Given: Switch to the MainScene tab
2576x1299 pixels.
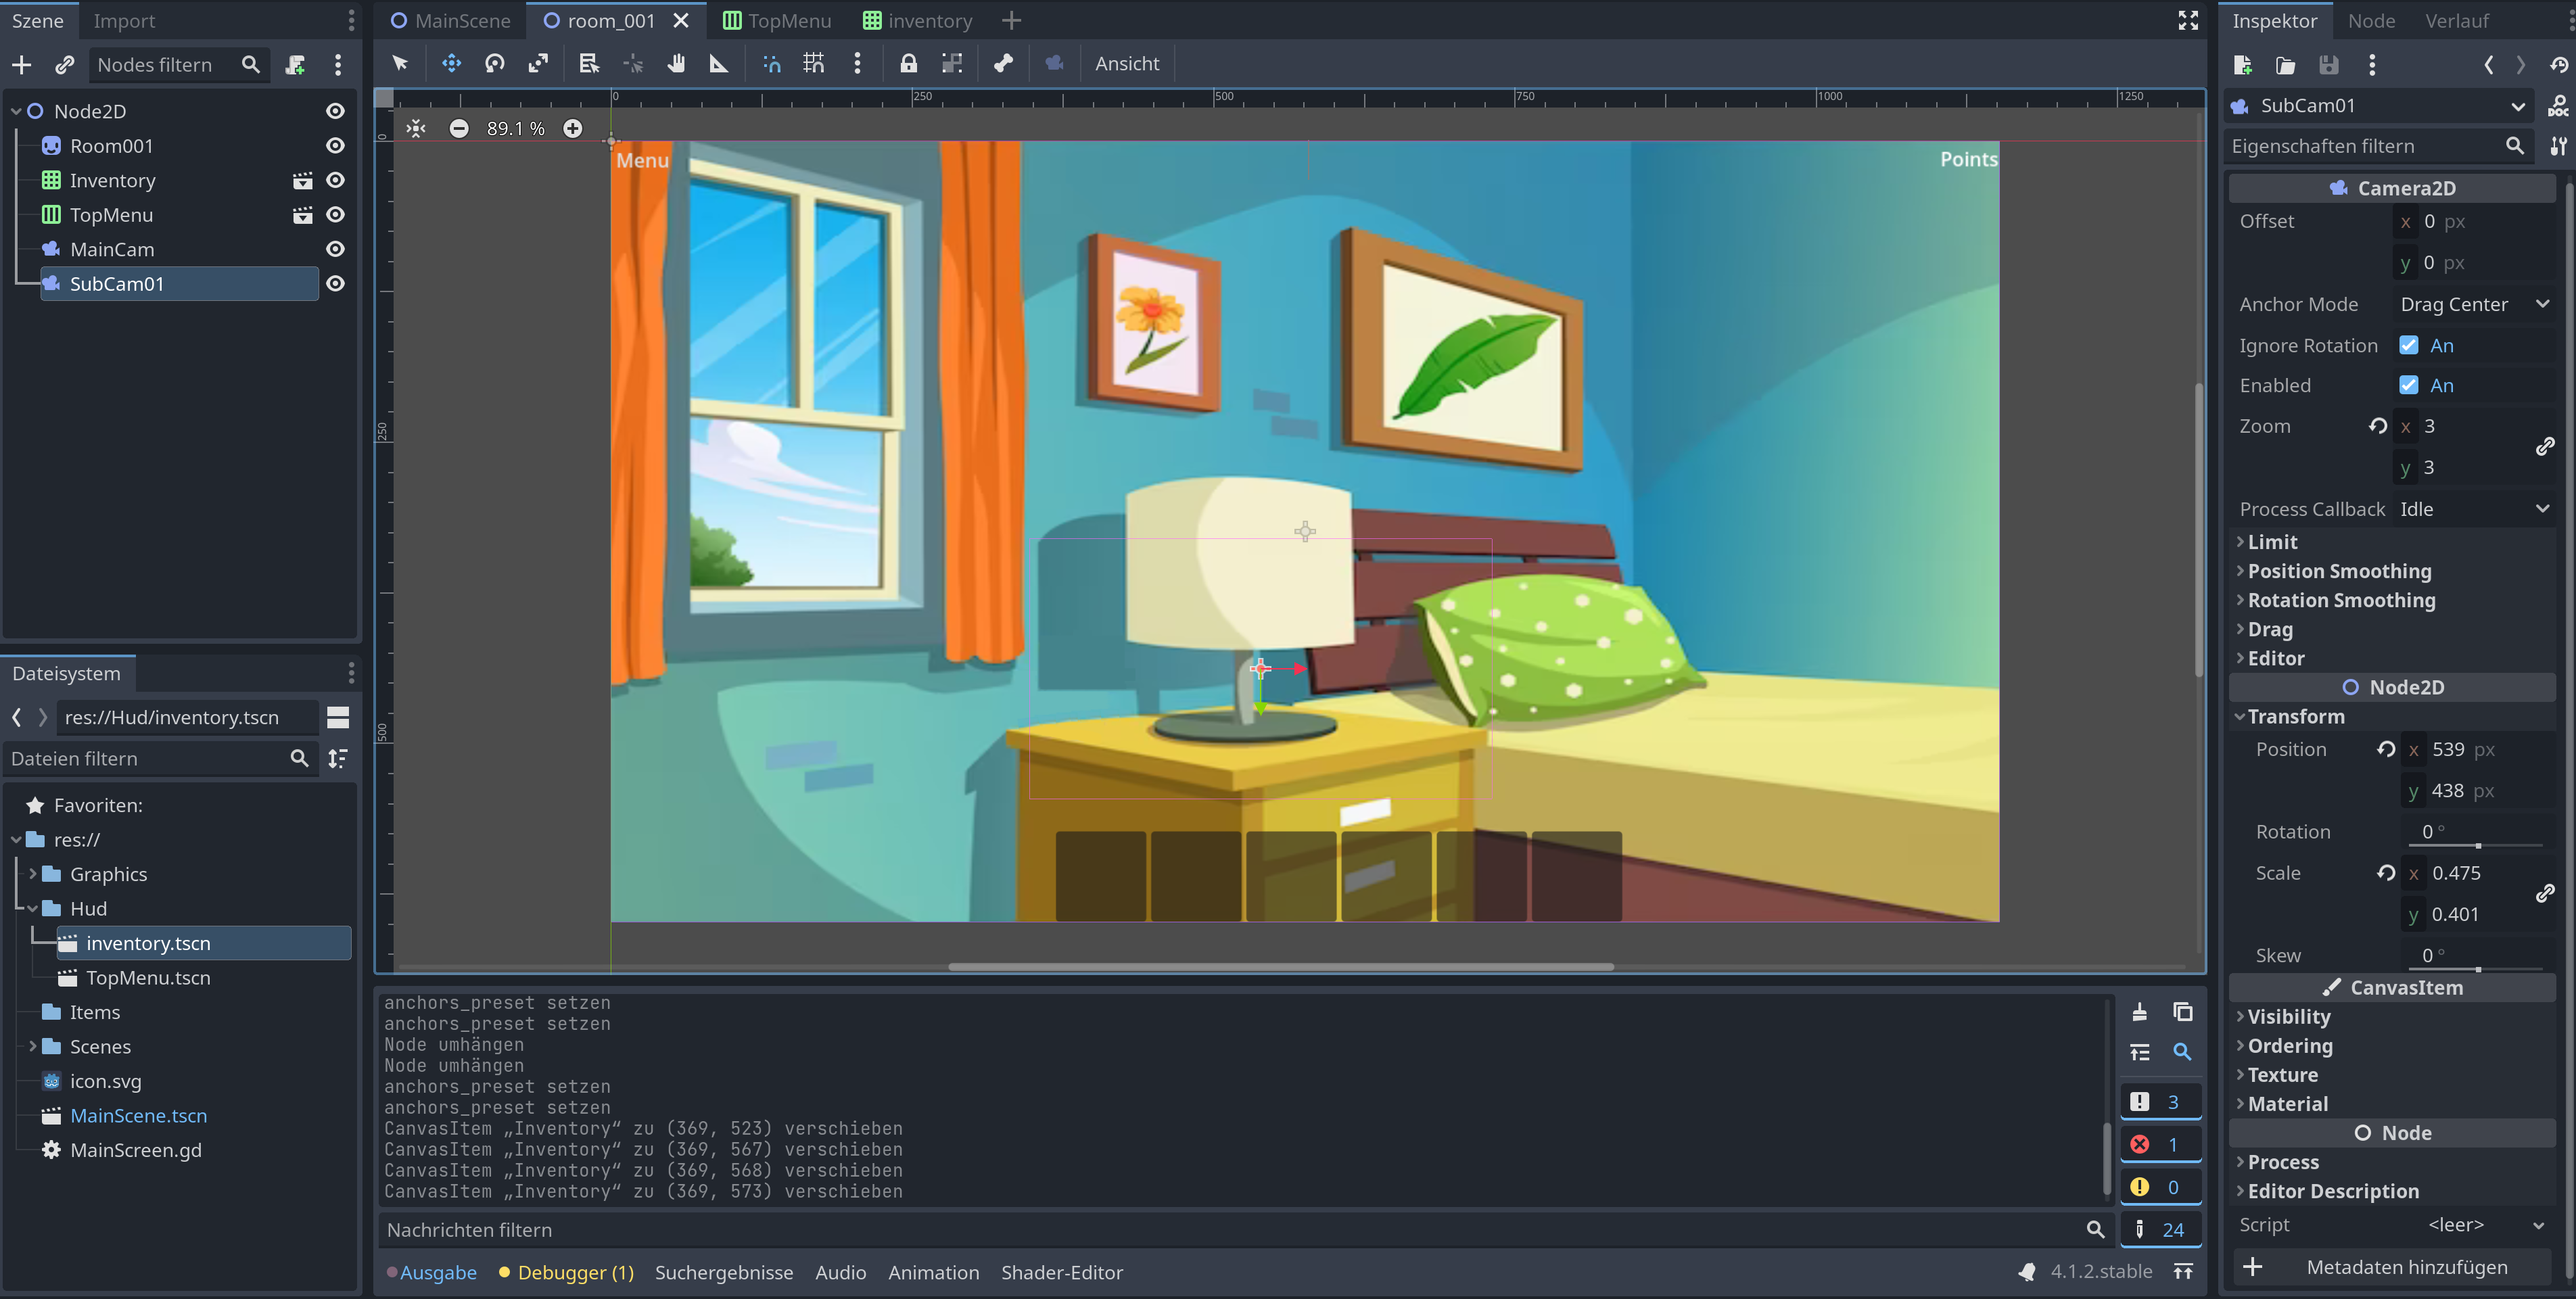Looking at the screenshot, I should 450,20.
